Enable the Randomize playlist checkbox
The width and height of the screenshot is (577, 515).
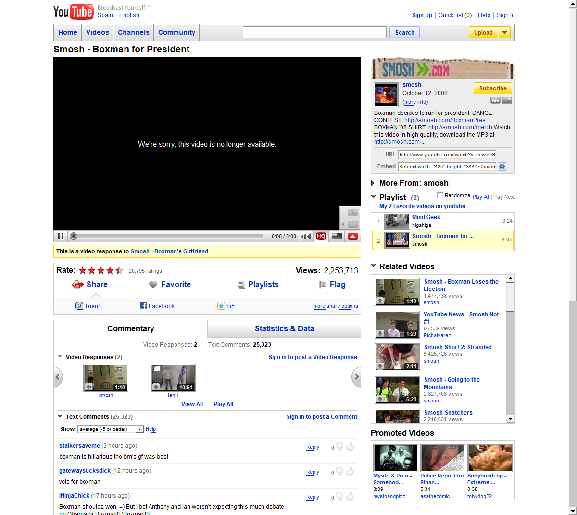coord(439,195)
